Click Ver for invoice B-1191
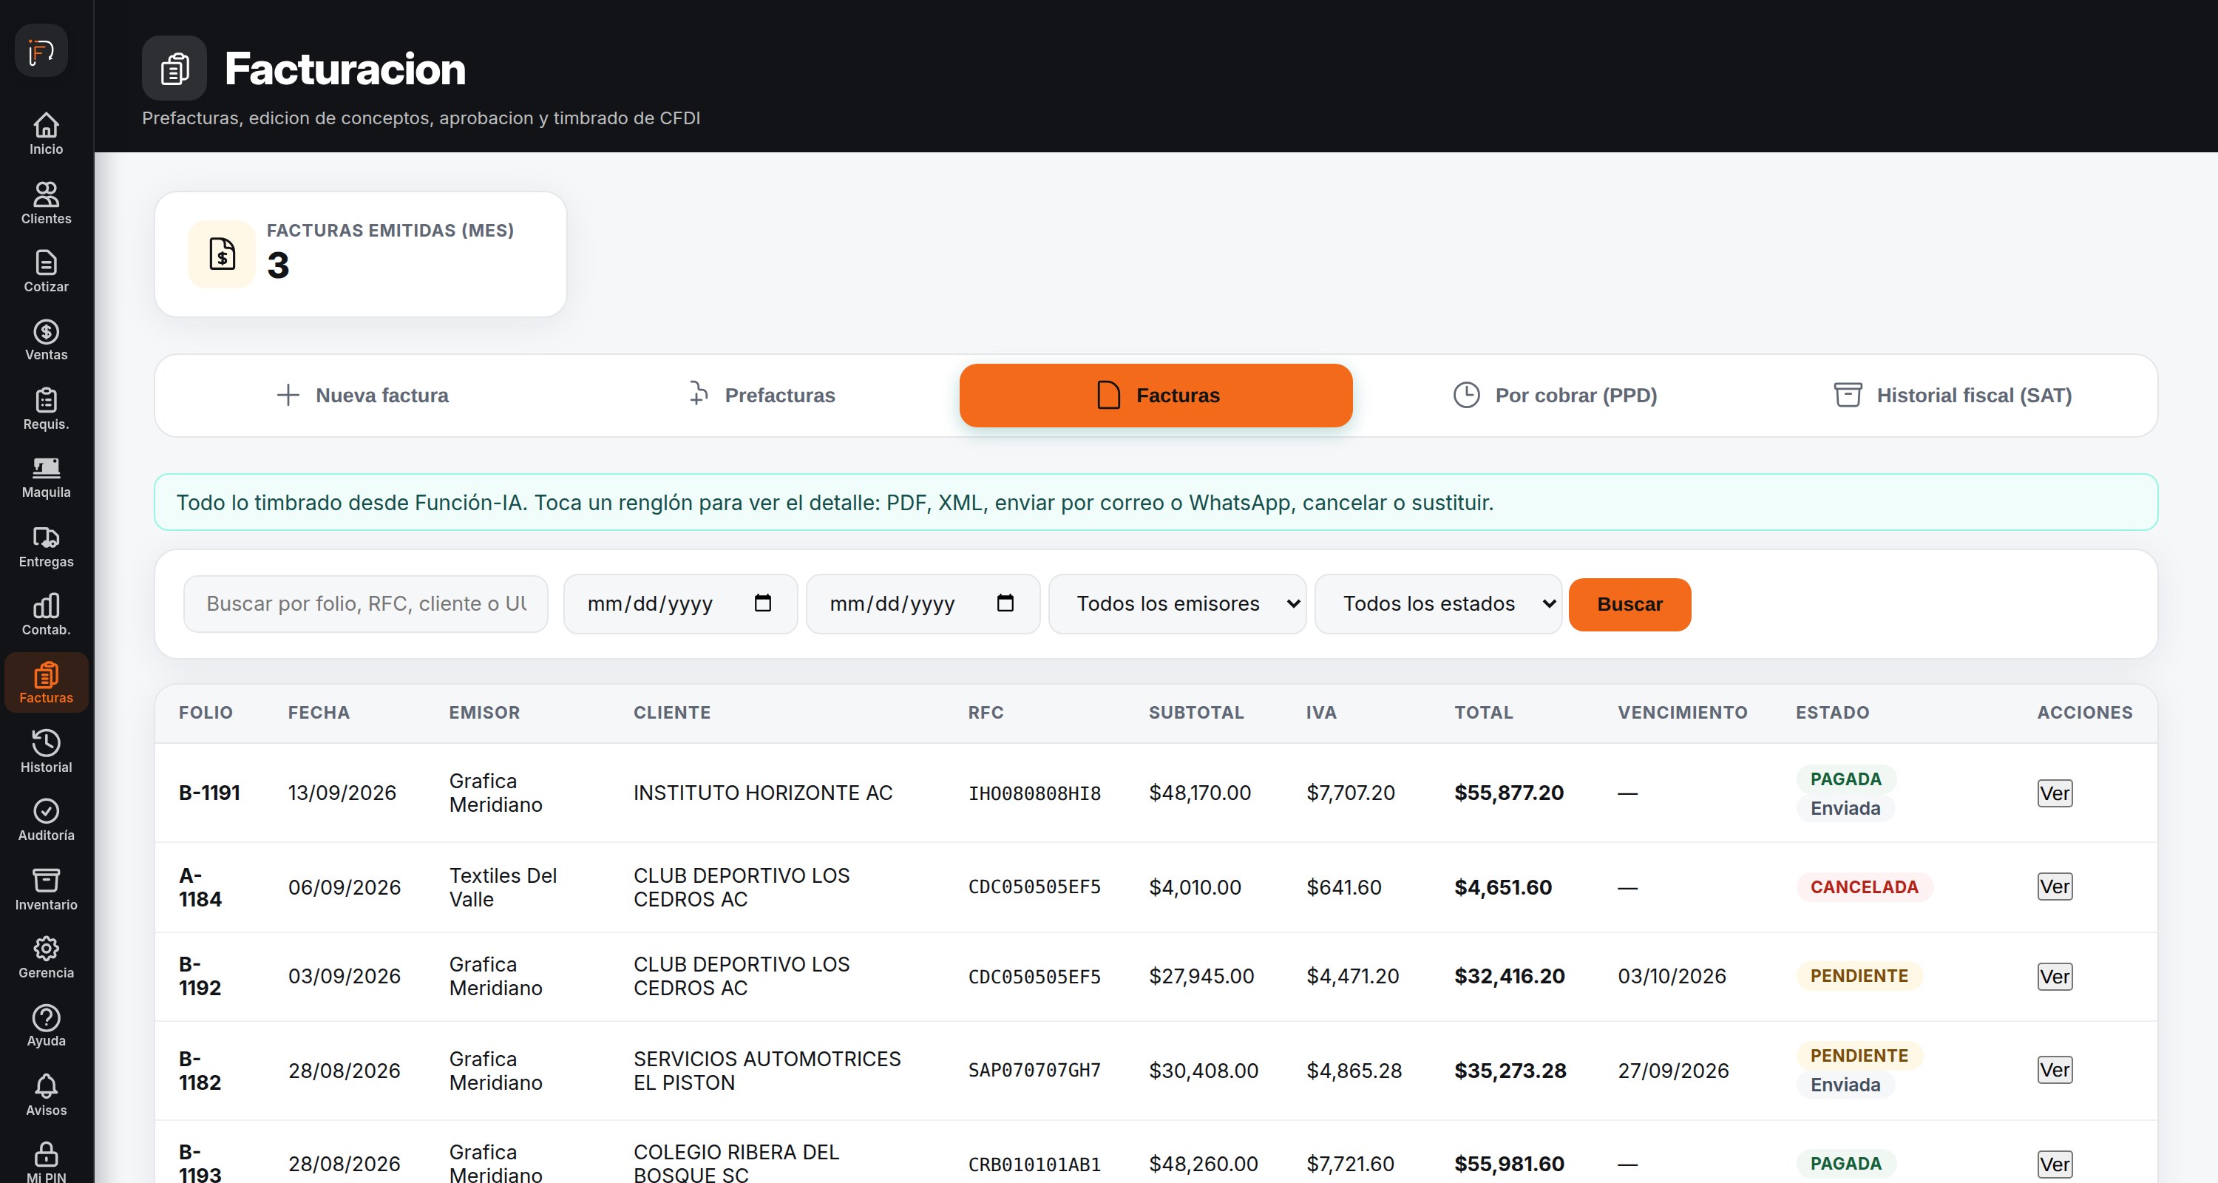Viewport: 2218px width, 1183px height. (2055, 793)
